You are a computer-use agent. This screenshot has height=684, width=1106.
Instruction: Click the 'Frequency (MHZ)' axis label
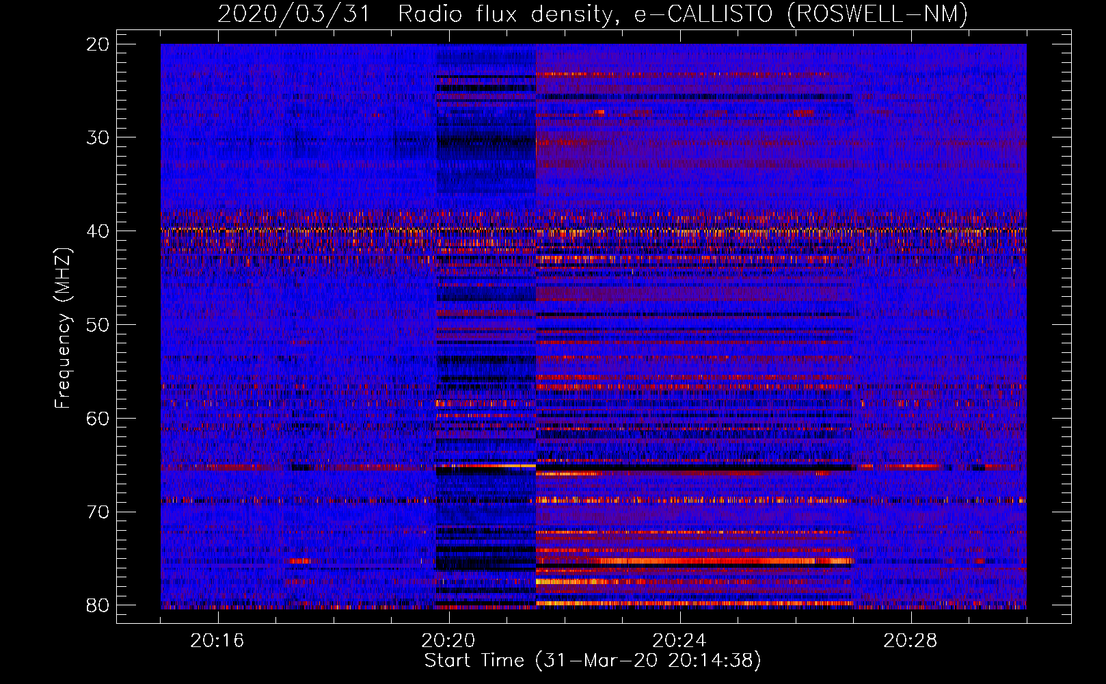coord(63,328)
